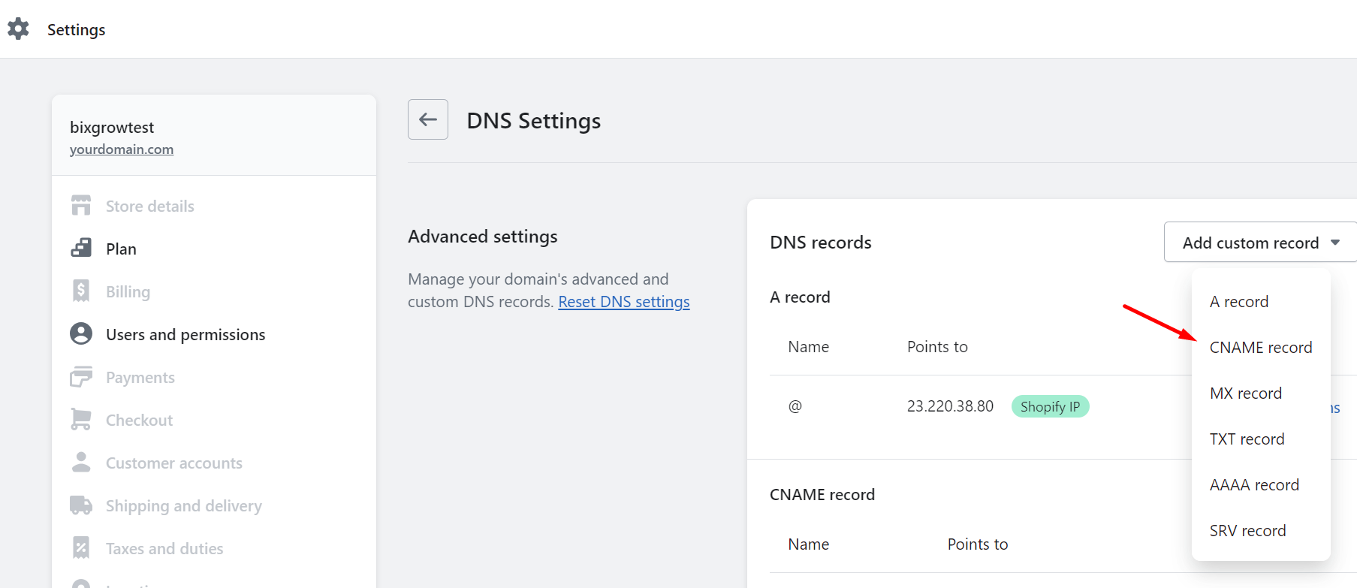Pick TXT record from the list
Image resolution: width=1357 pixels, height=588 pixels.
1247,439
